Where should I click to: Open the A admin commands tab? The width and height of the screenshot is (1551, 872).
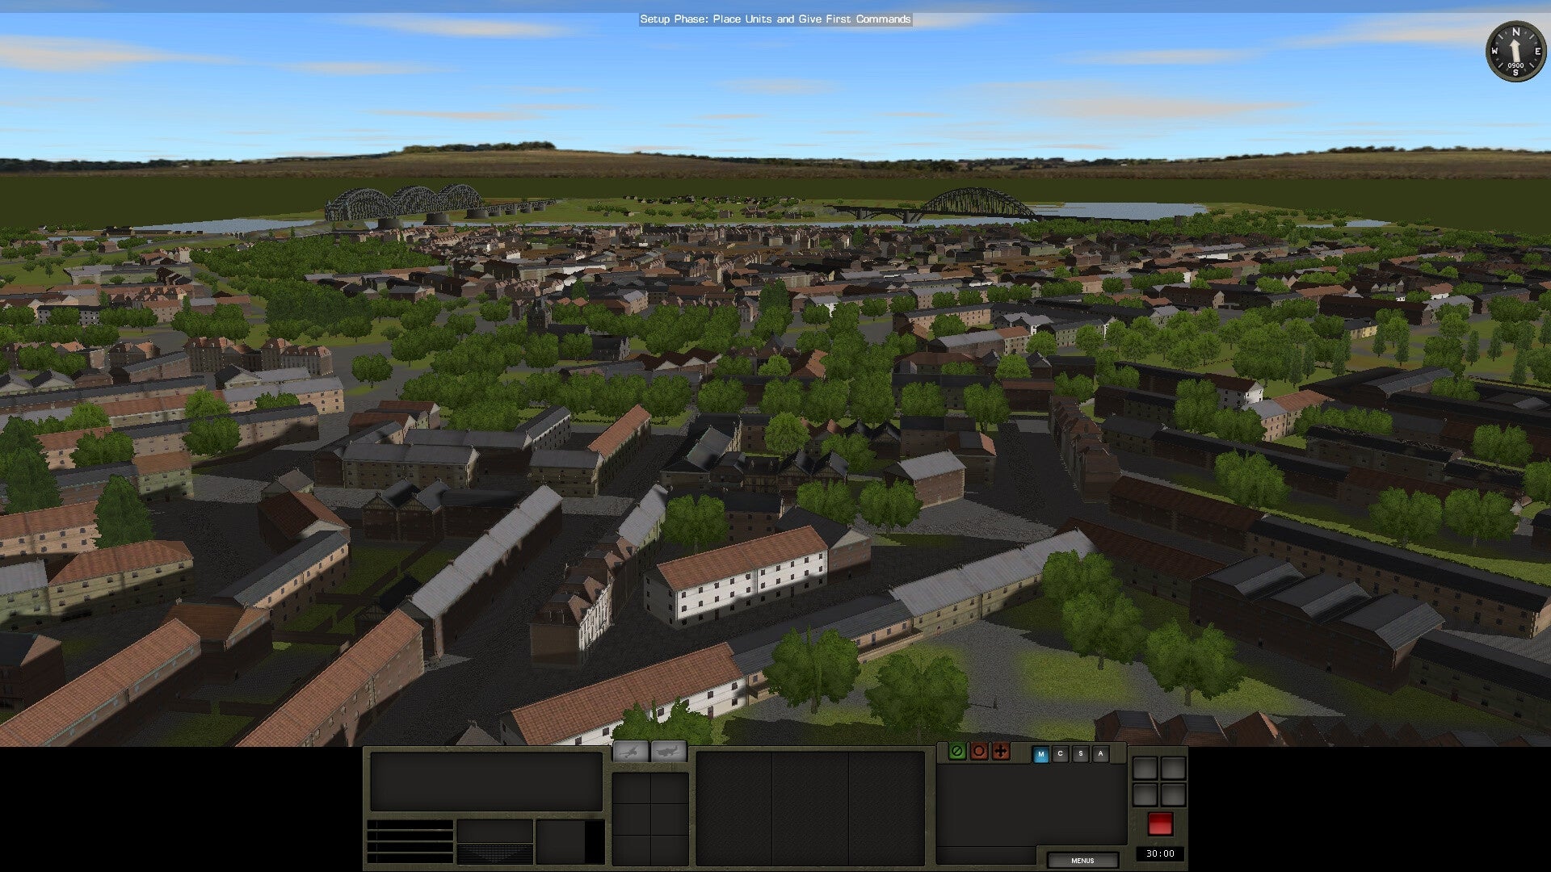pos(1099,753)
